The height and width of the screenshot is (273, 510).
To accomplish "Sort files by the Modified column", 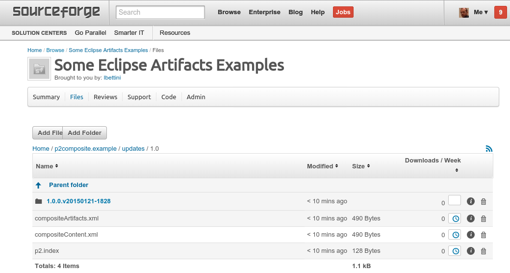I will tap(322, 166).
